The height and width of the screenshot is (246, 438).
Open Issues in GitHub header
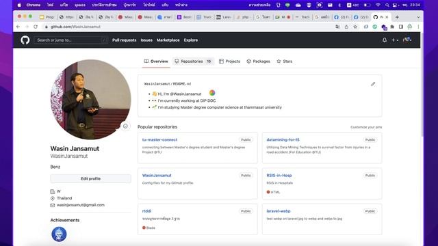146,40
